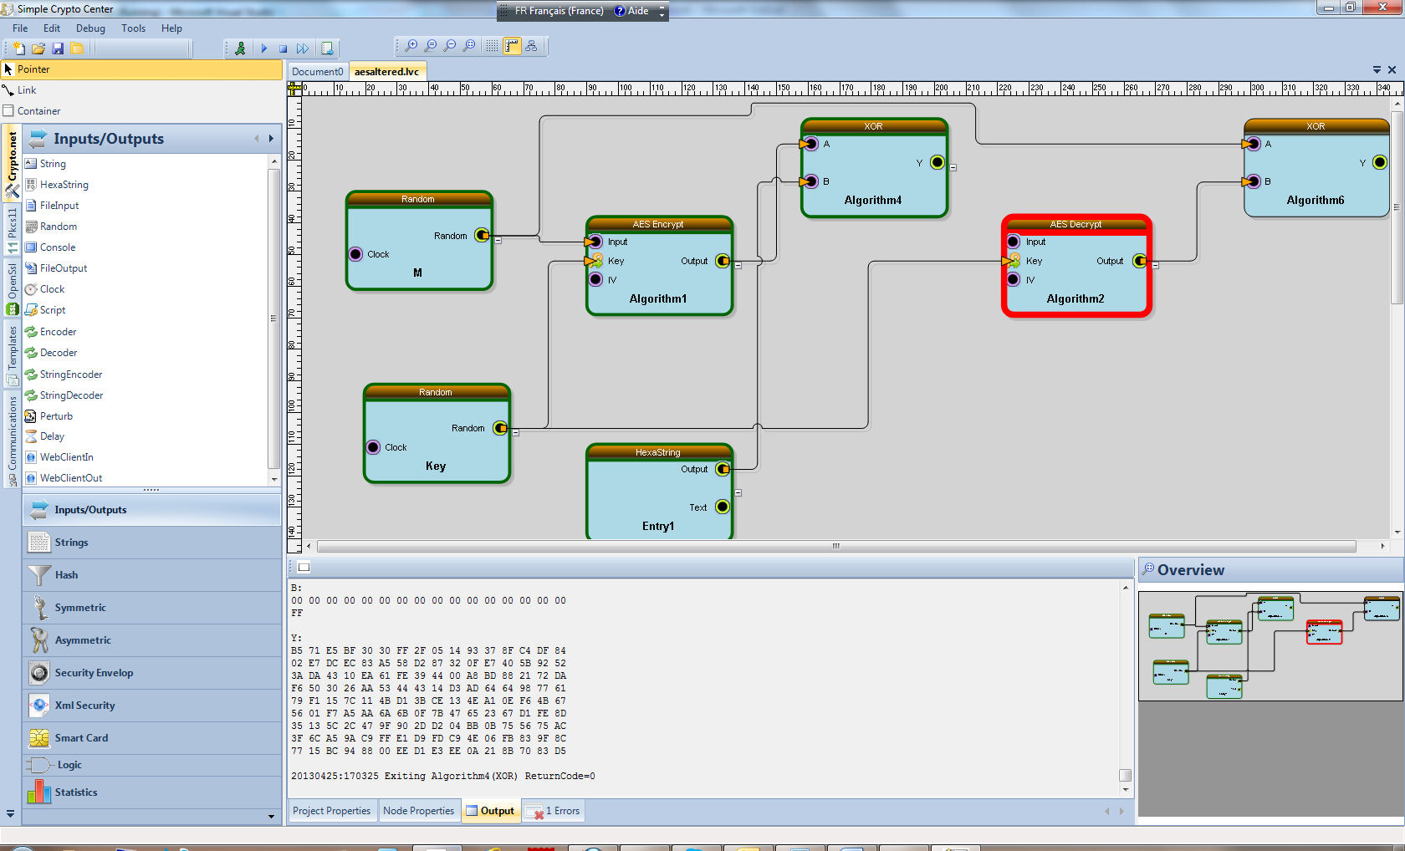
Task: Open the Debug menu
Action: tap(90, 28)
